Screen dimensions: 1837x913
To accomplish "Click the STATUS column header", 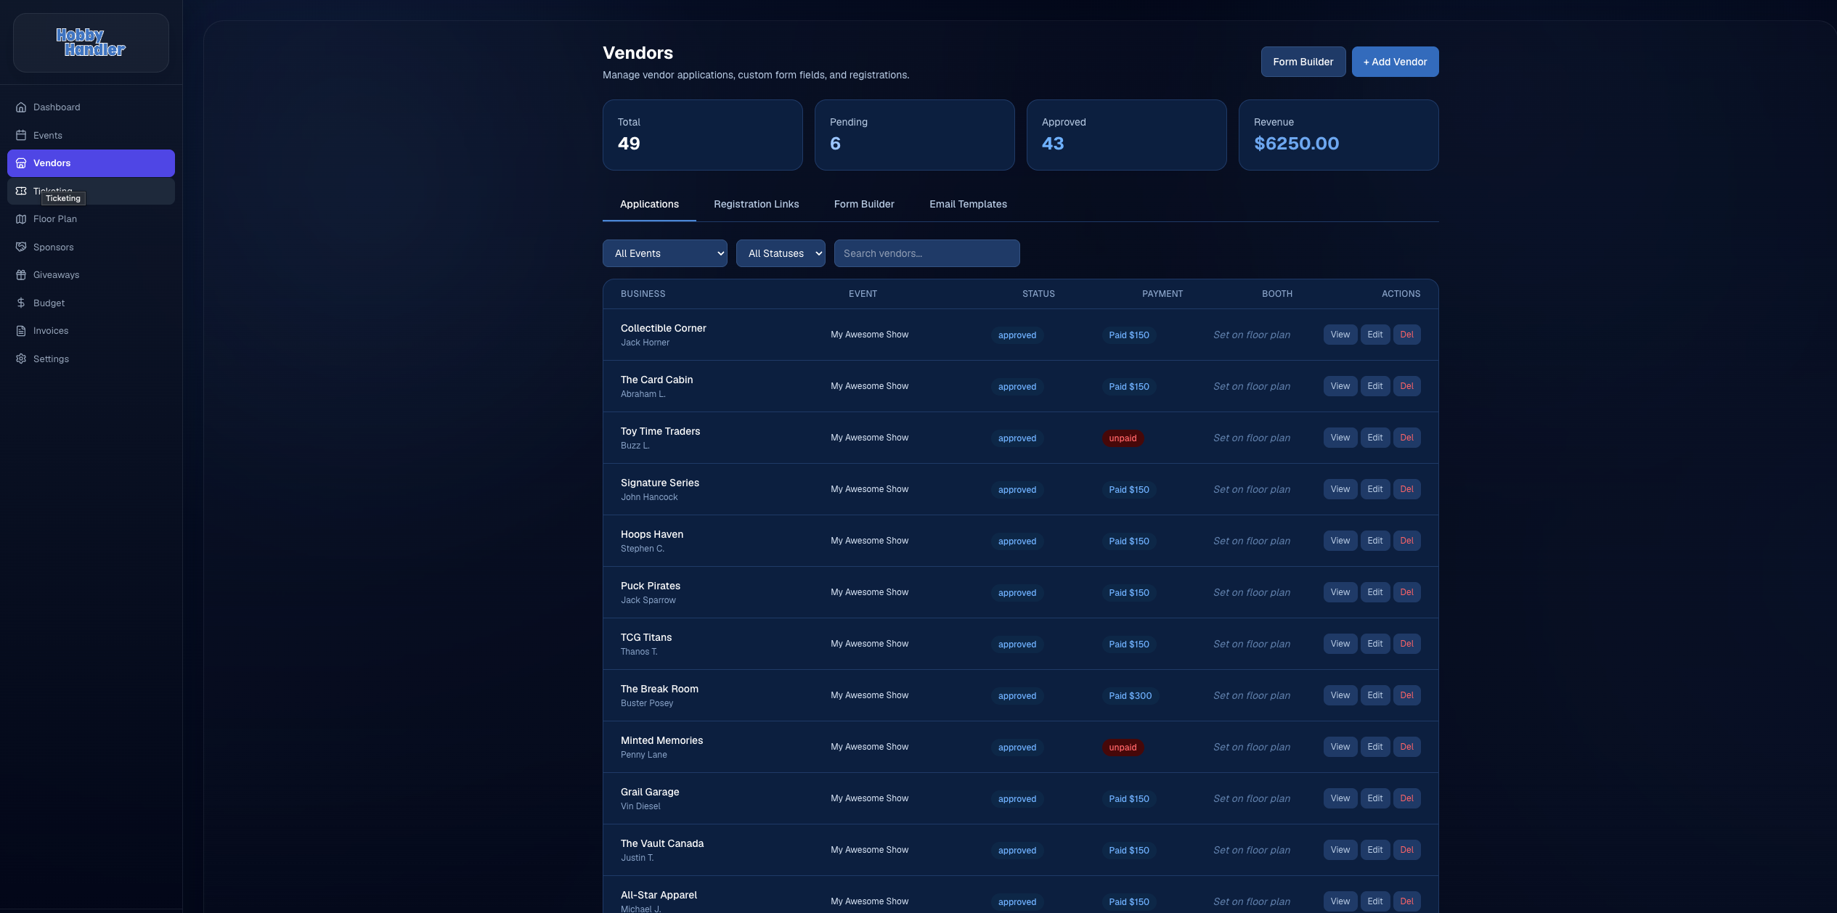I will [1038, 294].
